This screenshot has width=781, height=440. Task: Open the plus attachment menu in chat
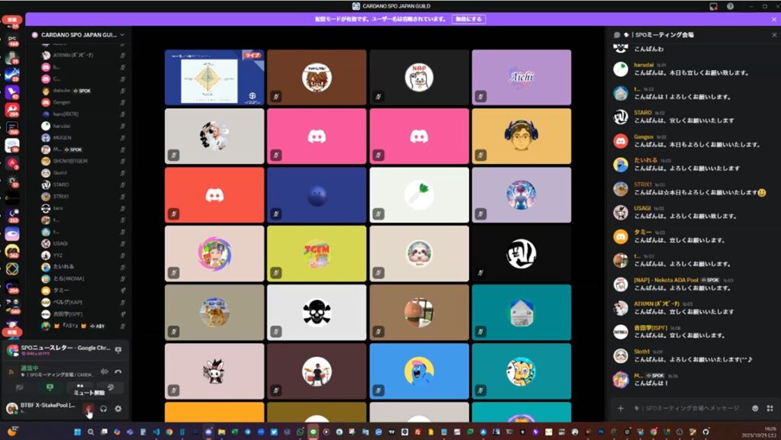pos(621,408)
